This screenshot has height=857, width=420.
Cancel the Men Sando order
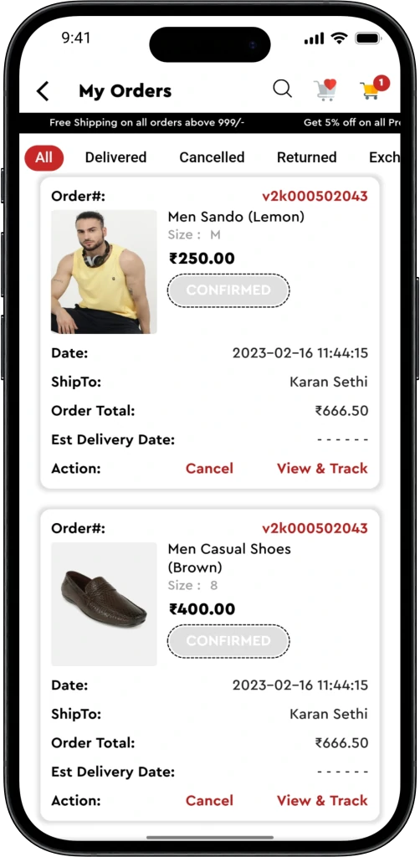pyautogui.click(x=209, y=469)
